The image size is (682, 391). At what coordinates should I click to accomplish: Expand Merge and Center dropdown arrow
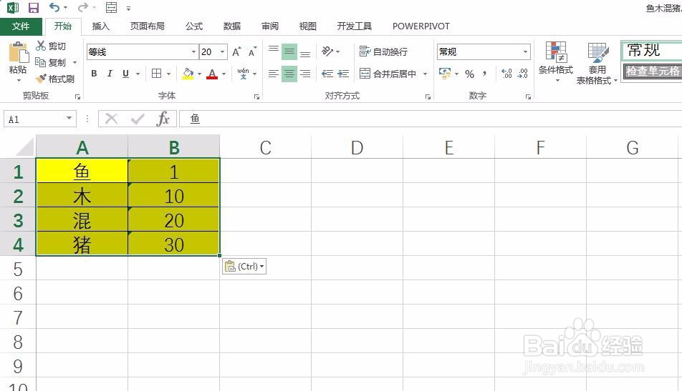point(425,74)
